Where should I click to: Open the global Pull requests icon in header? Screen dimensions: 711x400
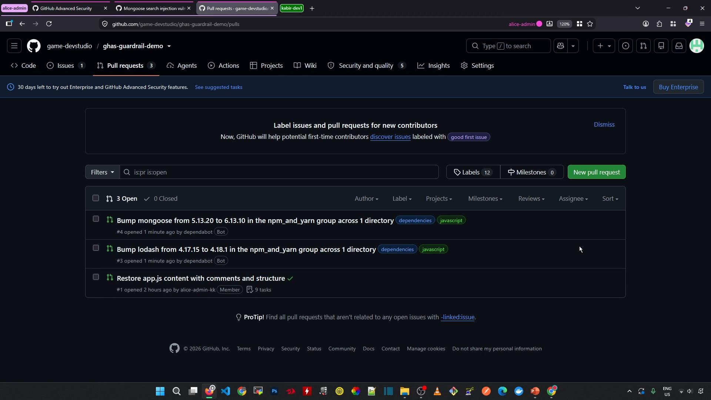[643, 46]
